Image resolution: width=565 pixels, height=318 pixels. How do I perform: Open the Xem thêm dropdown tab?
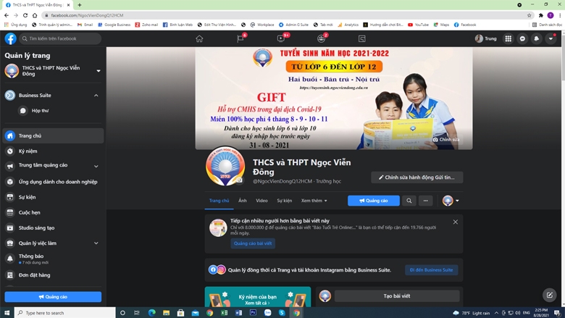pyautogui.click(x=314, y=201)
